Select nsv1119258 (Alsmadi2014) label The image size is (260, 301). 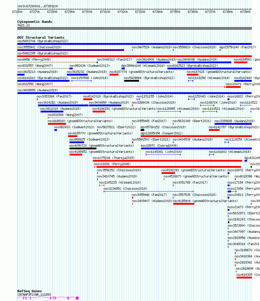tap(209, 78)
